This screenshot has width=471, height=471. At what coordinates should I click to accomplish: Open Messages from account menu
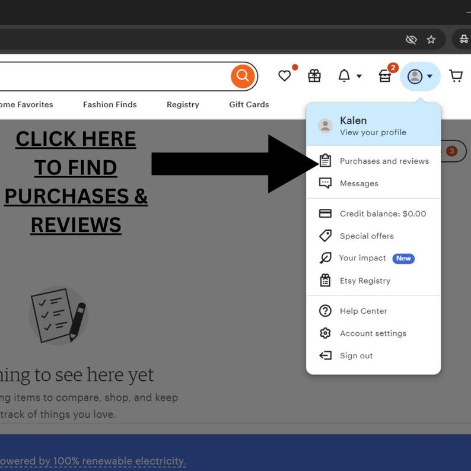[x=373, y=183]
